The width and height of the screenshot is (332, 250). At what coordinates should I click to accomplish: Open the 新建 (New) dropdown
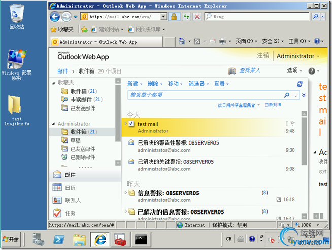point(135,84)
